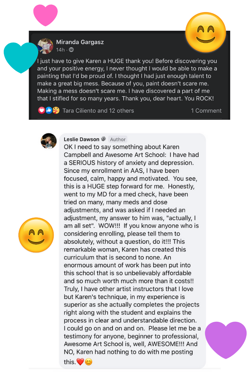Click the pink heart sticker
This screenshot has width=251, height=376.
pyautogui.click(x=45, y=15)
